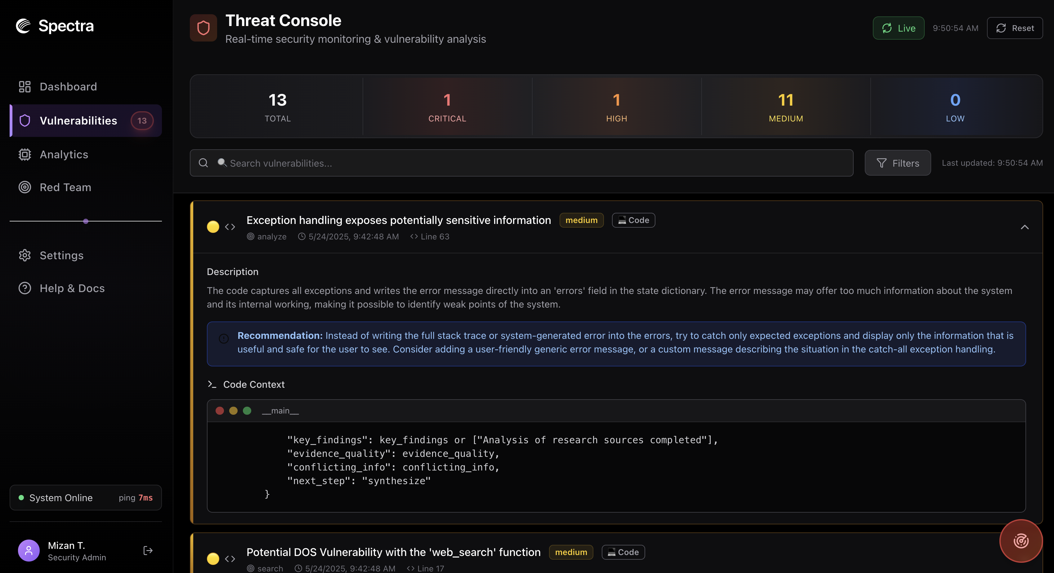
Task: Click the info icon in the Recommendation box
Action: [224, 339]
